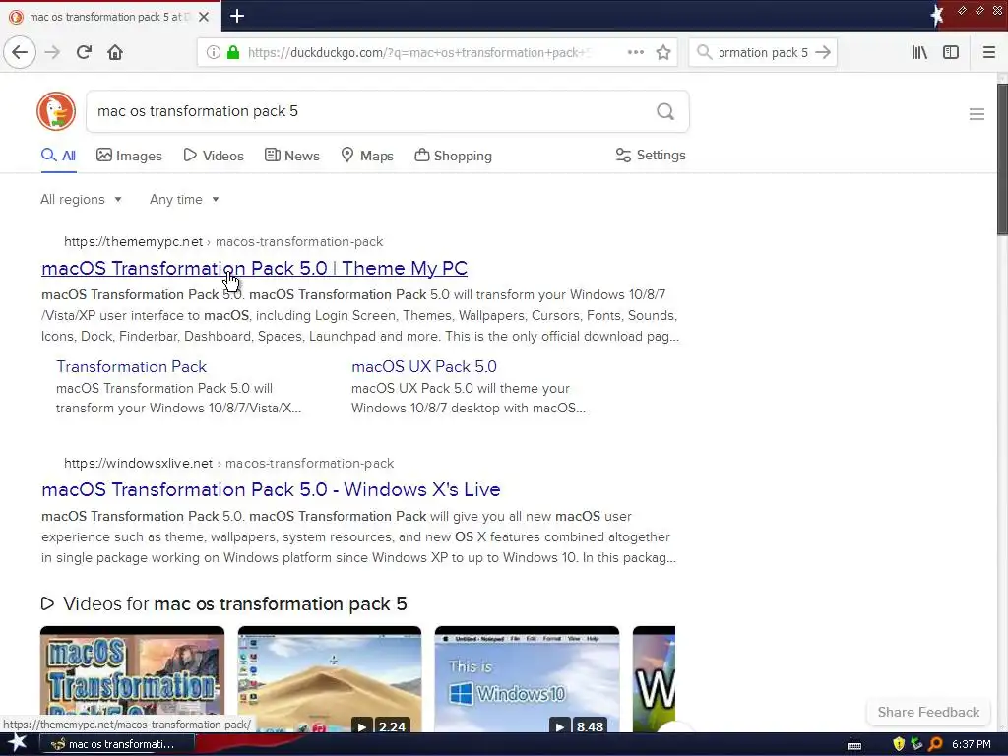1008x756 pixels.
Task: Toggle the sidebar view icon
Action: [x=951, y=52]
